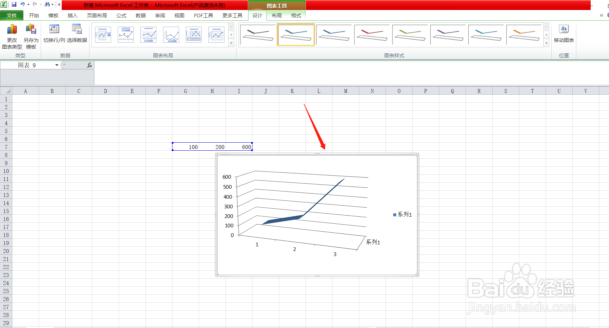609x328 pixels.
Task: Click the Move Chart icon (移动图表)
Action: [564, 33]
